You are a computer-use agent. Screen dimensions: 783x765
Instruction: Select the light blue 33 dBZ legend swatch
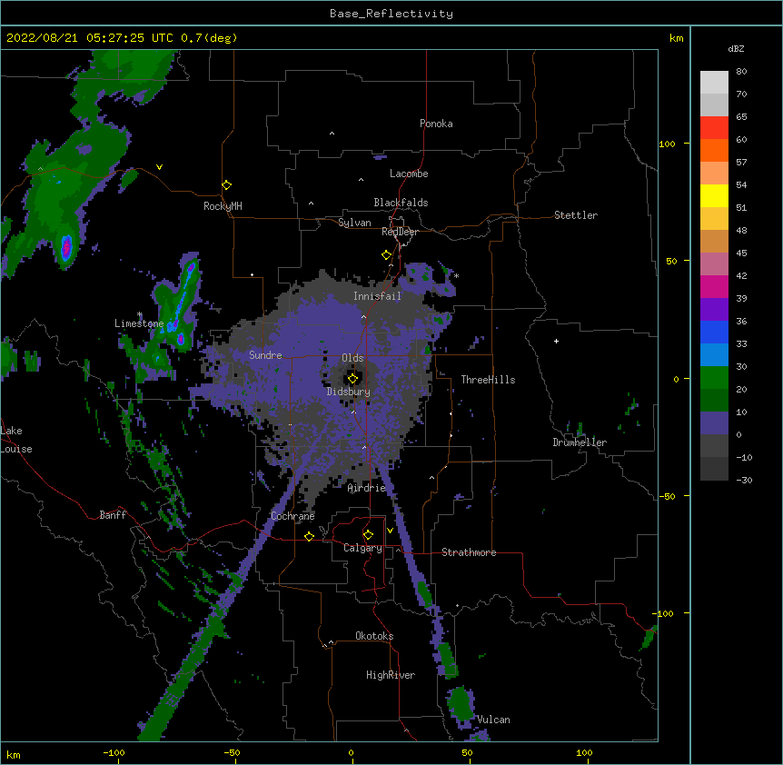[714, 354]
